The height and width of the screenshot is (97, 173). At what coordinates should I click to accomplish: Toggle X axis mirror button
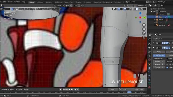(128, 5)
